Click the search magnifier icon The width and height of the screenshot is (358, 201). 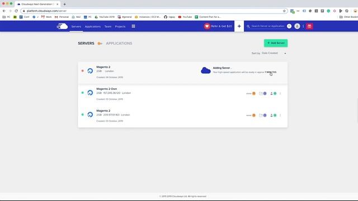pyautogui.click(x=248, y=26)
